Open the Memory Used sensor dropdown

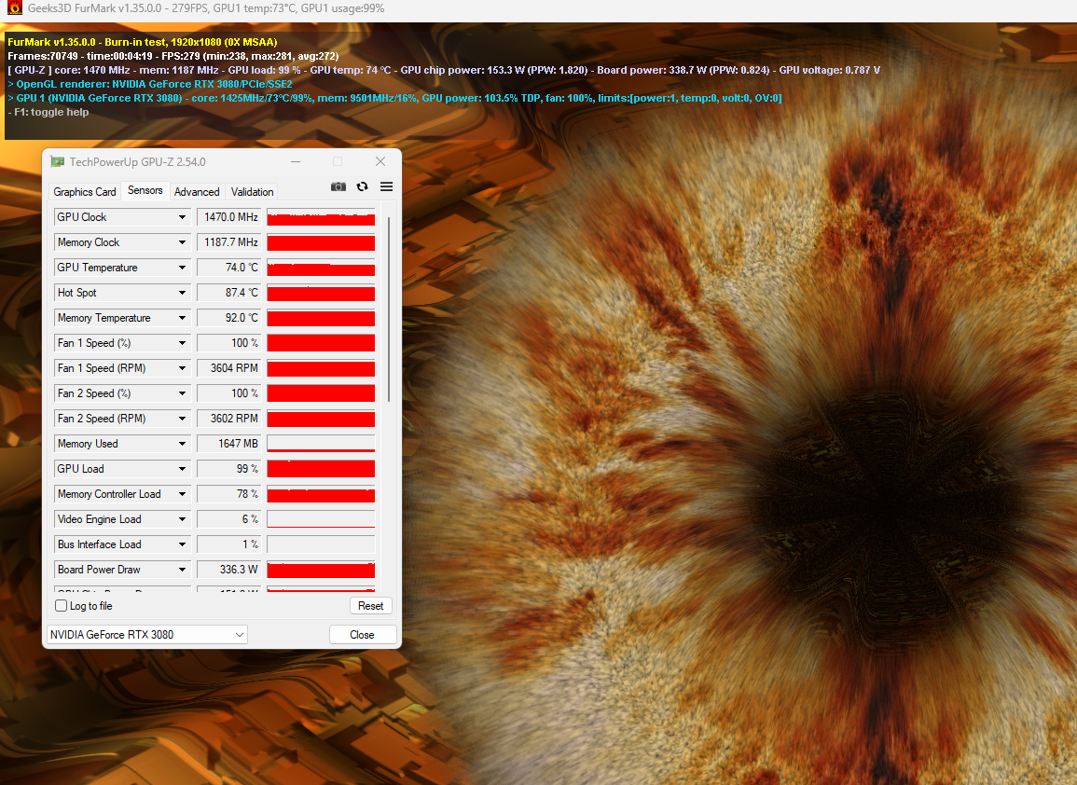[182, 444]
